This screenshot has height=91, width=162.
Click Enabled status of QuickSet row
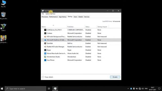88,43
